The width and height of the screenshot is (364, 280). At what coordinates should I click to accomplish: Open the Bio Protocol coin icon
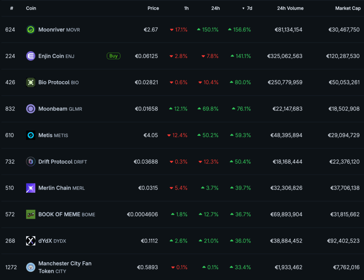[31, 82]
